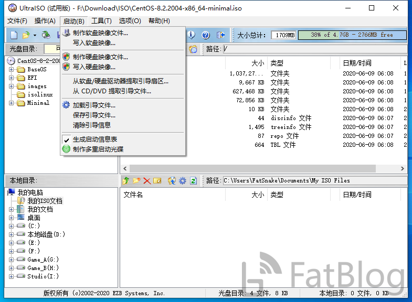Click the floppy icon beside 制作软盘映像文件
Image resolution: width=412 pixels, height=302 pixels.
coord(67,33)
